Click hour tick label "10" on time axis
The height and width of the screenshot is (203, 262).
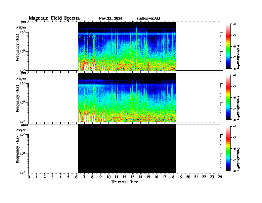click(109, 177)
